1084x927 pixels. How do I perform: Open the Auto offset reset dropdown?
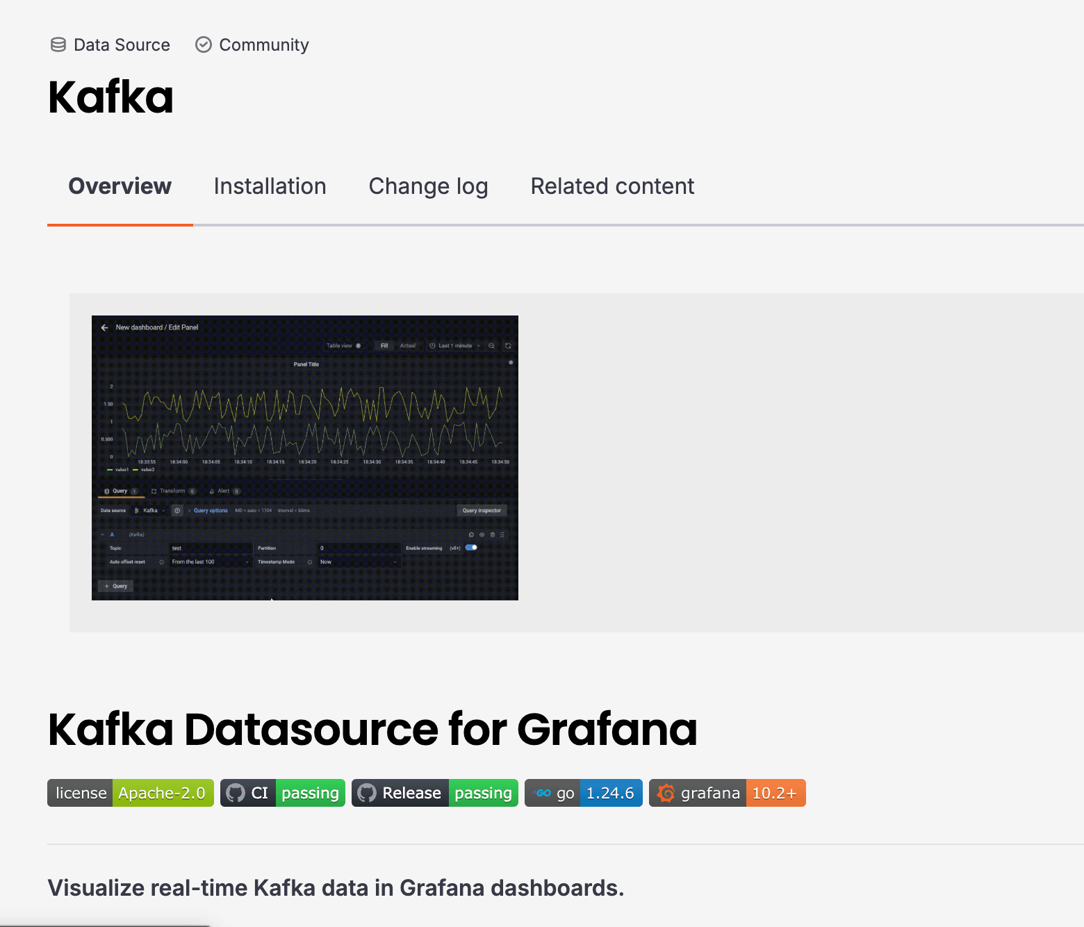pyautogui.click(x=211, y=561)
